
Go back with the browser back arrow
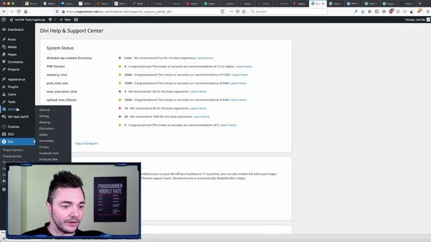4,11
